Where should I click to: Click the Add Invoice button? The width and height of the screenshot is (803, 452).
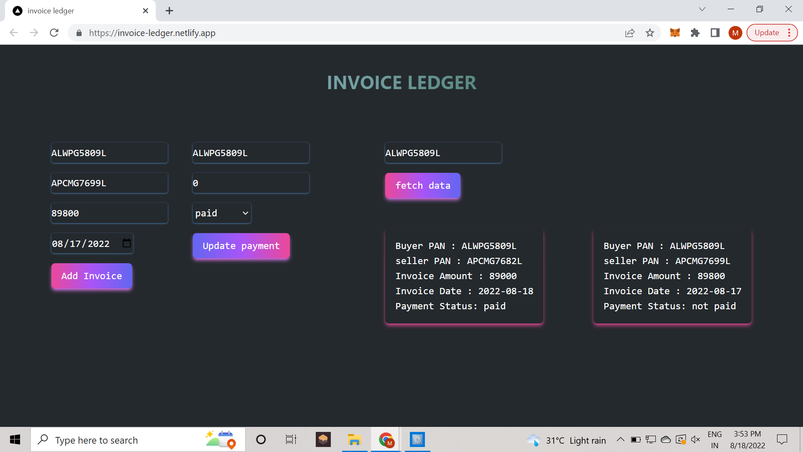(x=91, y=276)
